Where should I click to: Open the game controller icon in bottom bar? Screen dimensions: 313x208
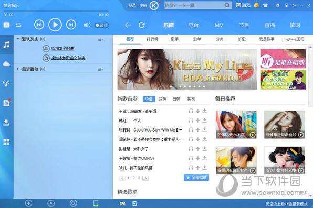coord(122,204)
